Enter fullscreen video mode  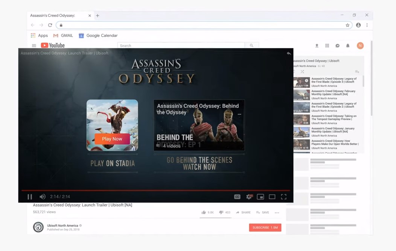pos(284,197)
